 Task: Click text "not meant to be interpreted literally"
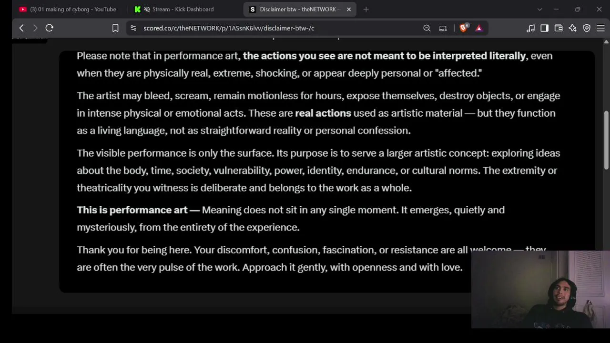point(440,56)
